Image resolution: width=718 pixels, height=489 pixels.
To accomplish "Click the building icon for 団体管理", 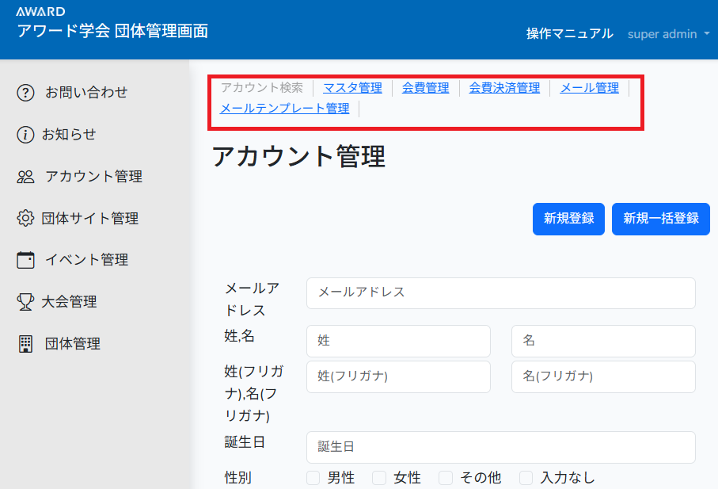I will click(26, 344).
